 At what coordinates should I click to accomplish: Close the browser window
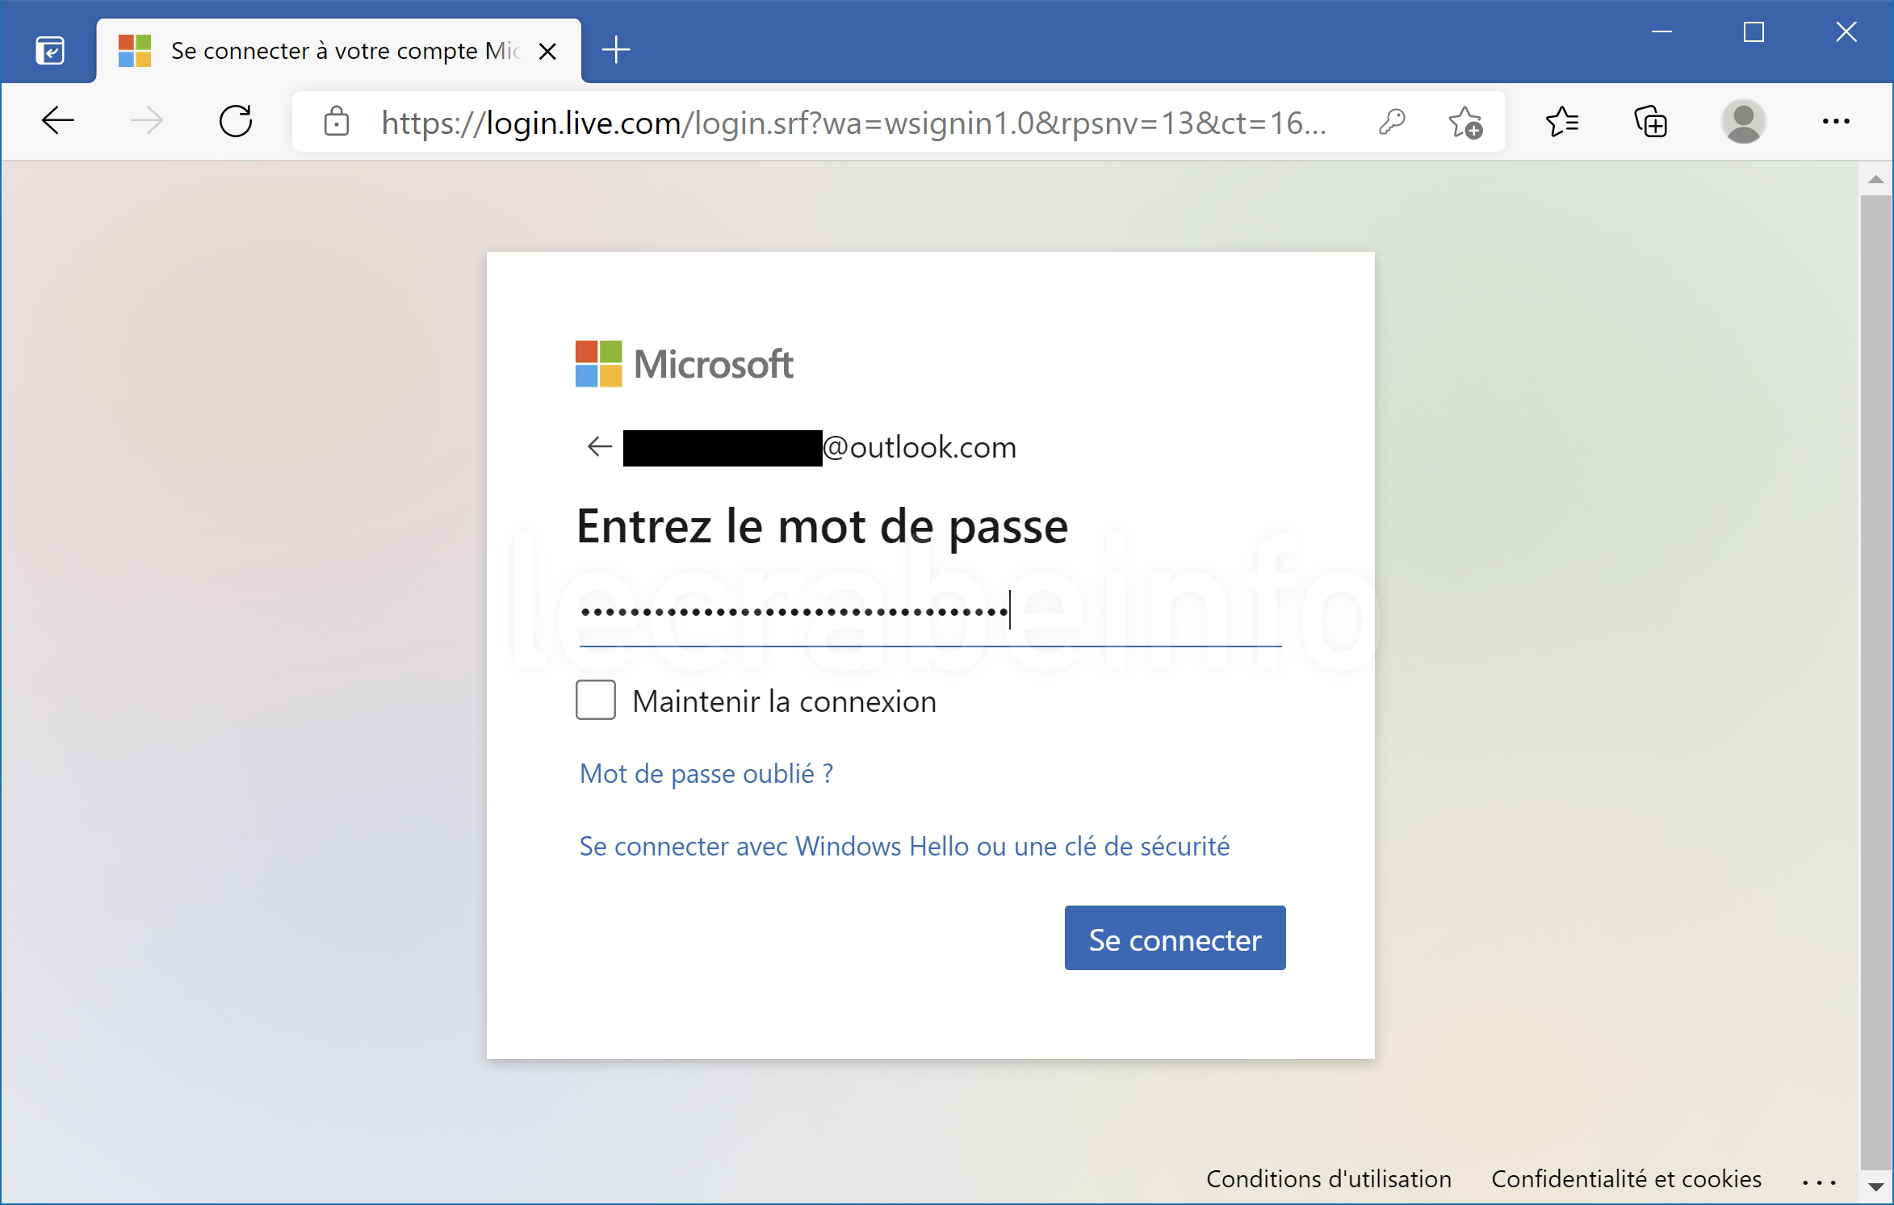(x=1846, y=32)
